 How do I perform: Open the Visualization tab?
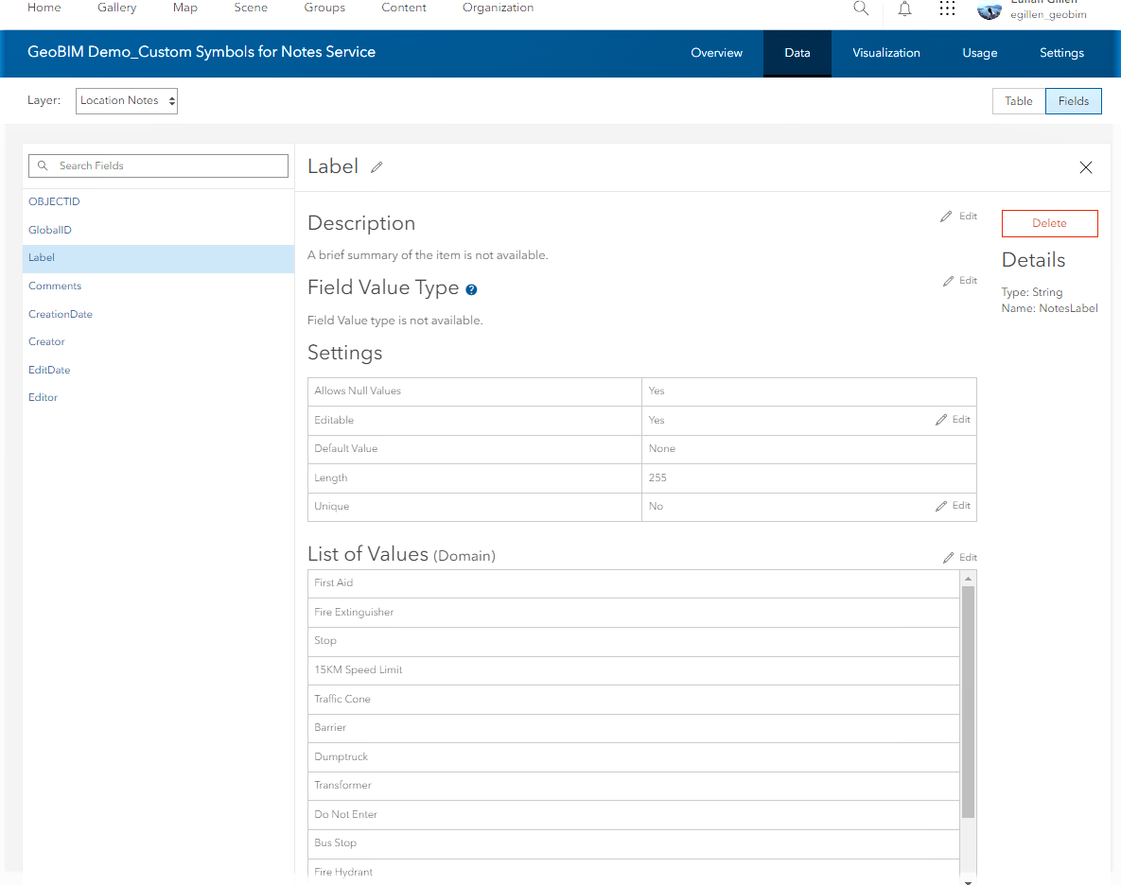coord(885,53)
